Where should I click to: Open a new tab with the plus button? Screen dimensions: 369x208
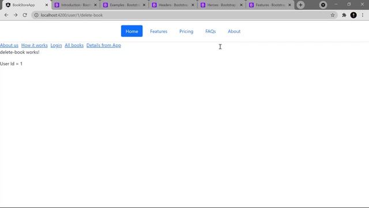tap(300, 5)
